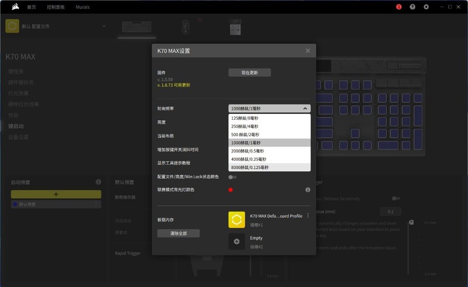Select 键任务 in the sidebar
Image resolution: width=468 pixels, height=287 pixels.
tap(16, 71)
